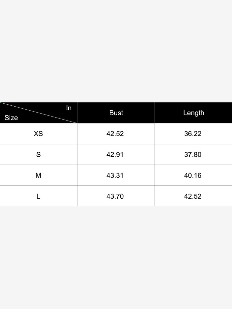
Task: Select the XS size cell
Action: pos(38,134)
